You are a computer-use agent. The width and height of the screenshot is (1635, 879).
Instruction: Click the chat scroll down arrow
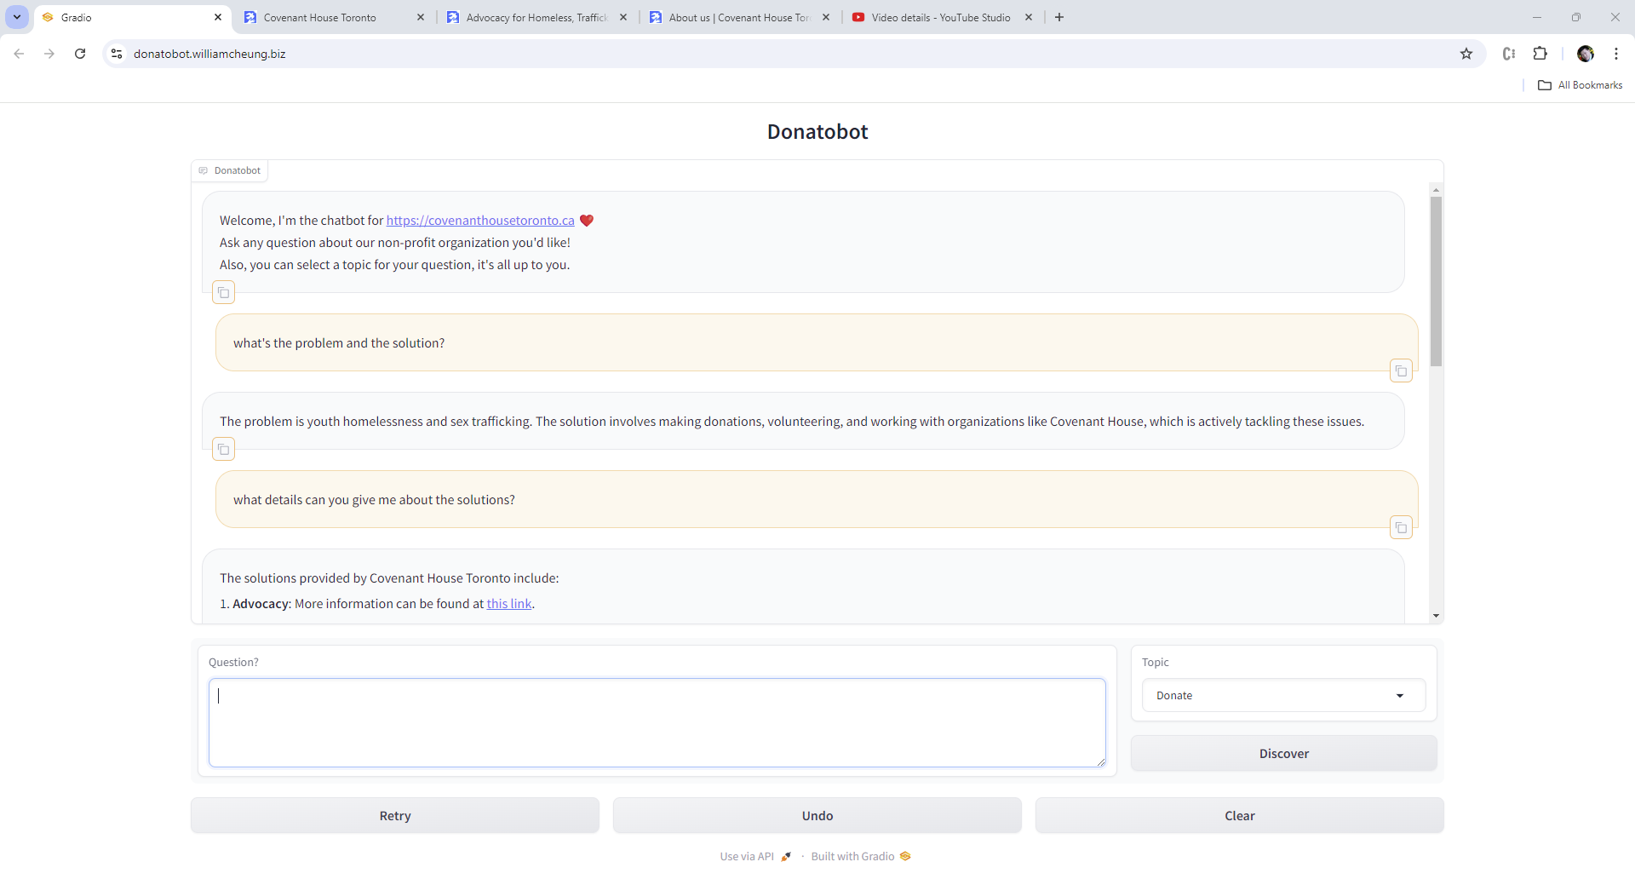(1436, 616)
